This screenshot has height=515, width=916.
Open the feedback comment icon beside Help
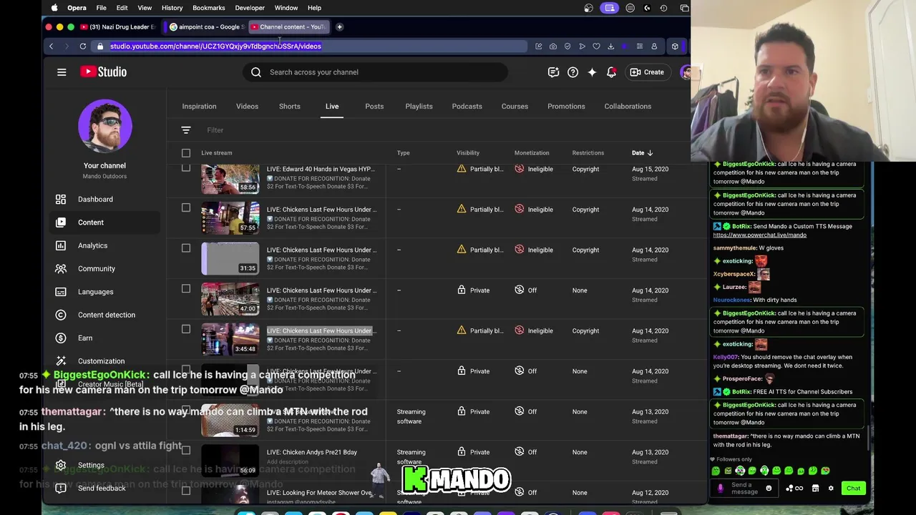pyautogui.click(x=553, y=72)
